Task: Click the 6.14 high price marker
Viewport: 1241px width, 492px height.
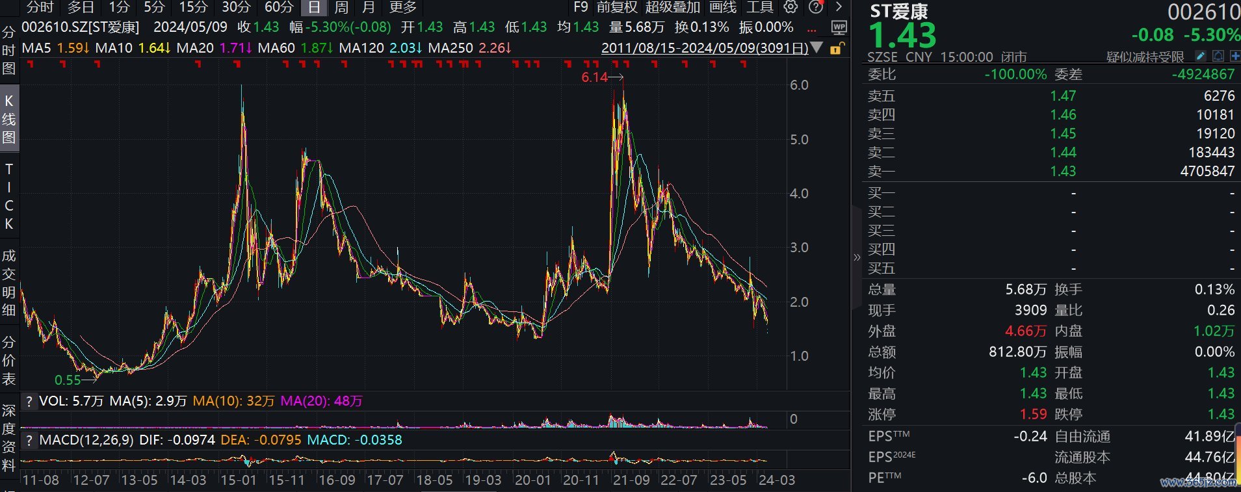Action: pyautogui.click(x=594, y=77)
